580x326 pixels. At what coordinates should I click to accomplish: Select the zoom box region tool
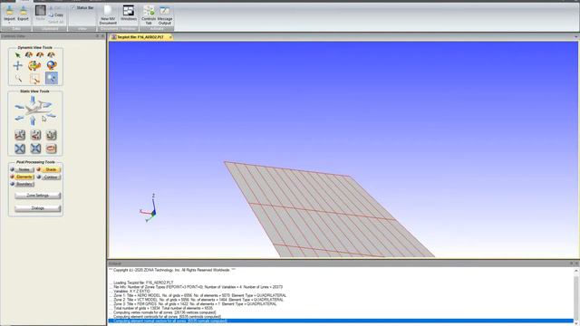34,79
